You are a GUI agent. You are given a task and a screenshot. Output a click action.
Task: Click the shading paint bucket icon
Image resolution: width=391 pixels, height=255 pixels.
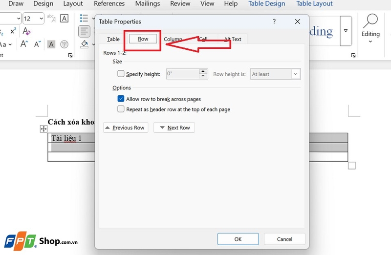point(84,44)
